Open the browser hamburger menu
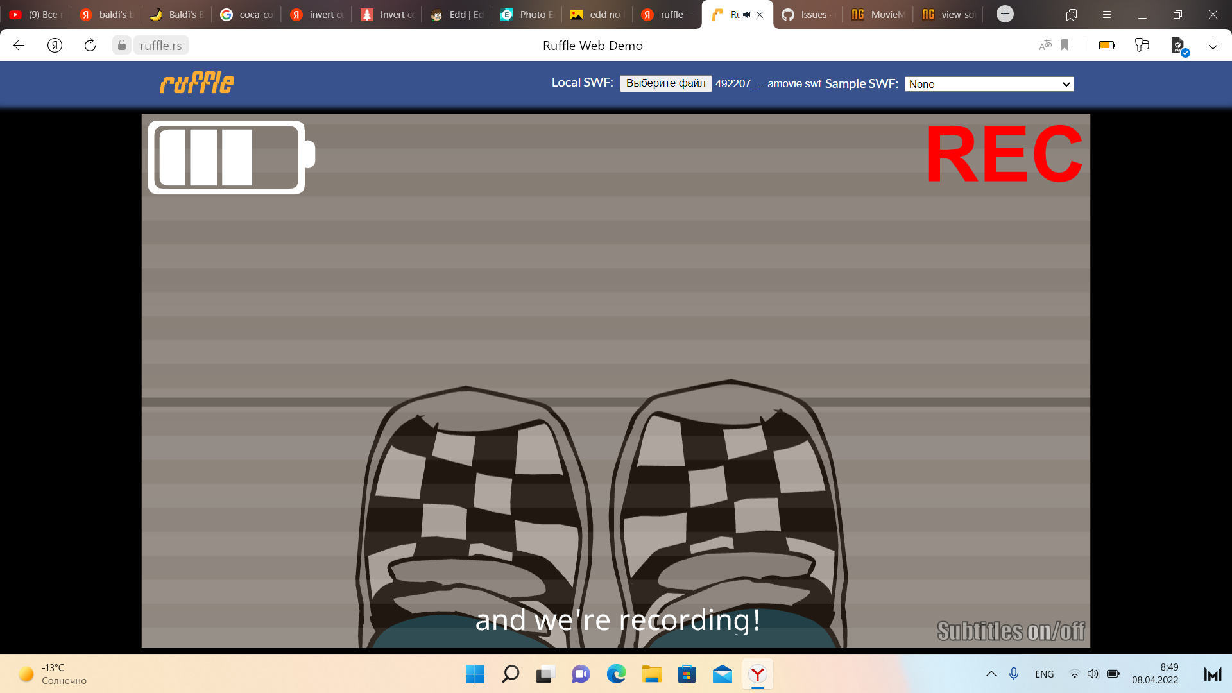1232x693 pixels. [1106, 14]
